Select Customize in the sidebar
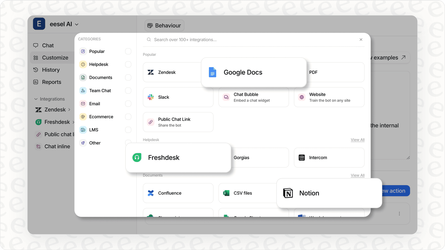445x250 pixels. 55,57
